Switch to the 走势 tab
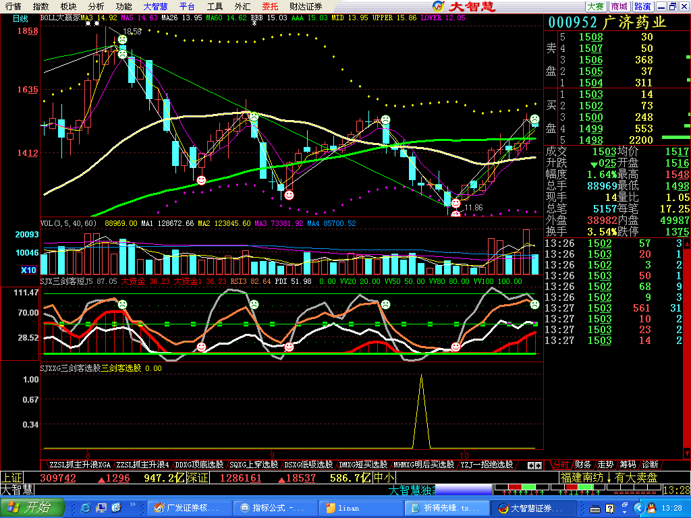The width and height of the screenshot is (691, 518). click(605, 465)
